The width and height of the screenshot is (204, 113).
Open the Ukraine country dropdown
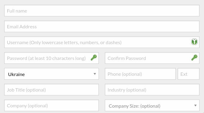coord(52,74)
